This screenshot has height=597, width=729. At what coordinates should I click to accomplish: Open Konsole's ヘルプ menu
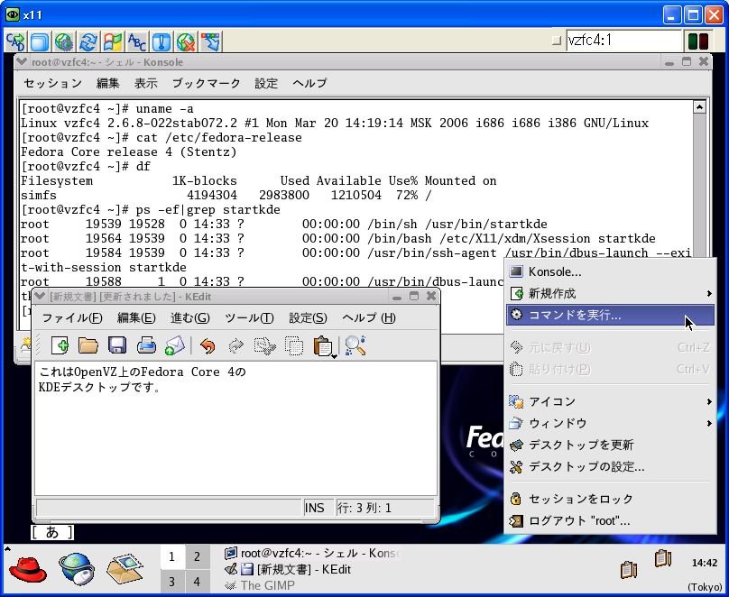(x=309, y=83)
